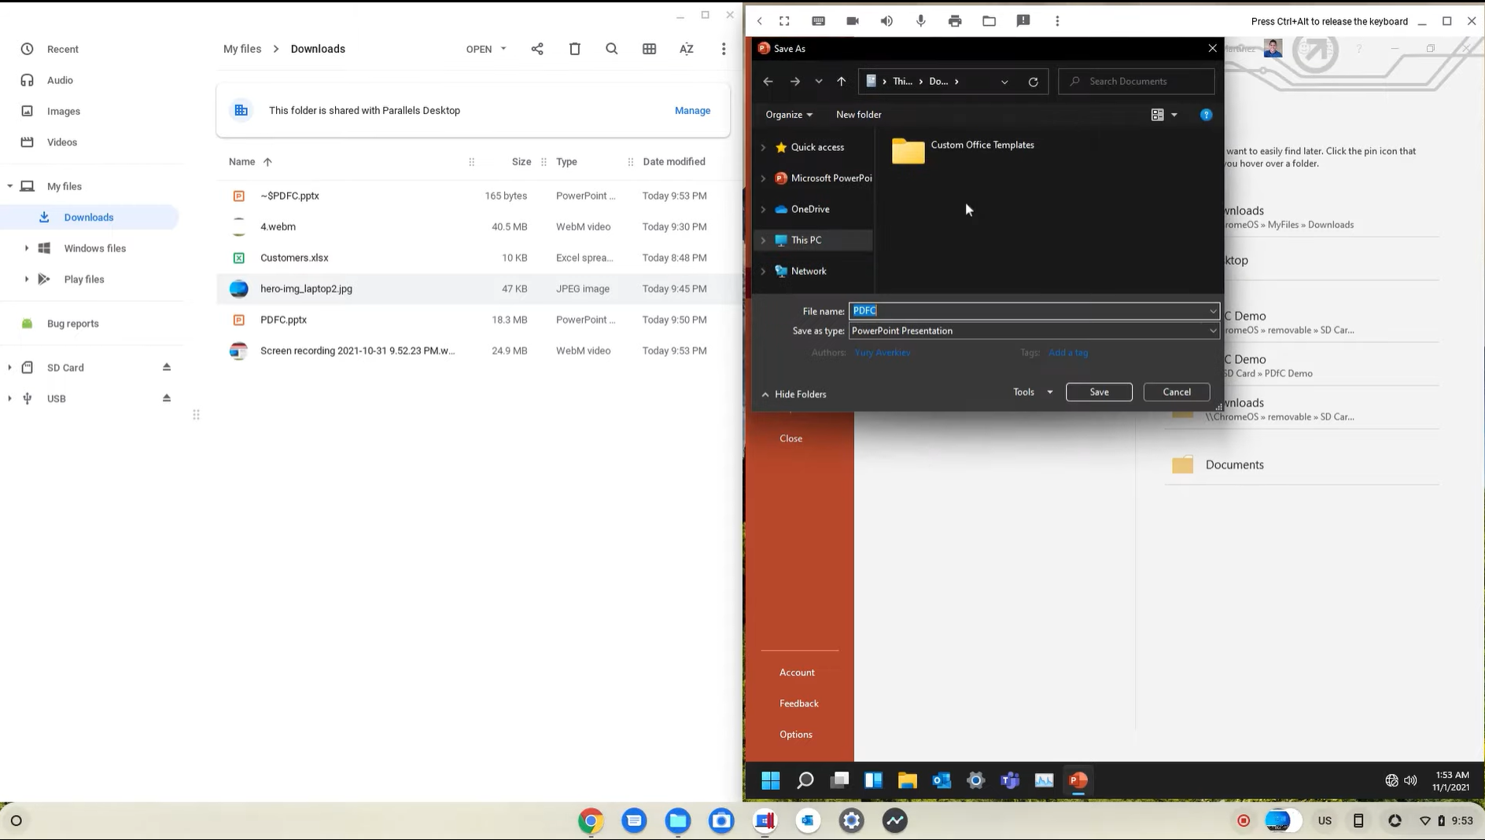Select the Custom Office Templates folder
The width and height of the screenshot is (1485, 840).
[964, 150]
